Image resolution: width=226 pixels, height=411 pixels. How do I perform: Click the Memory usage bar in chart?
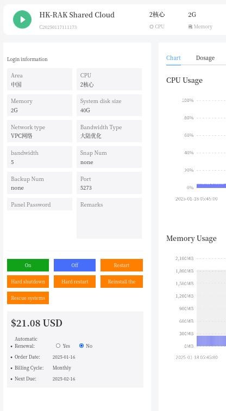211,341
